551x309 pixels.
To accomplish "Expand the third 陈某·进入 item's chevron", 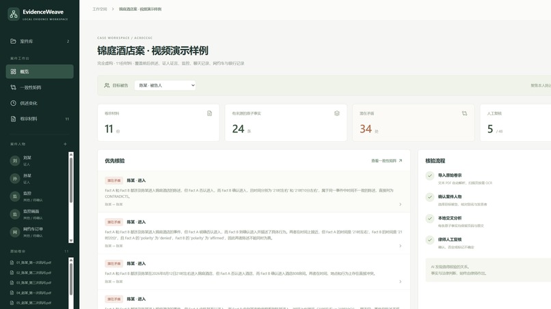I will pos(400,282).
